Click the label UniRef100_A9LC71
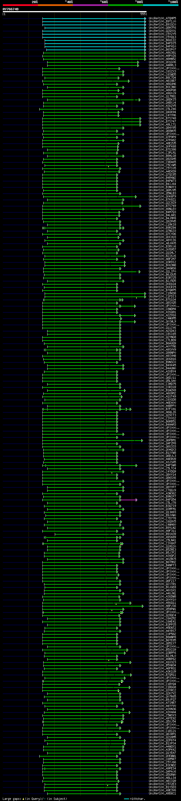181x801 pixels. [162, 125]
